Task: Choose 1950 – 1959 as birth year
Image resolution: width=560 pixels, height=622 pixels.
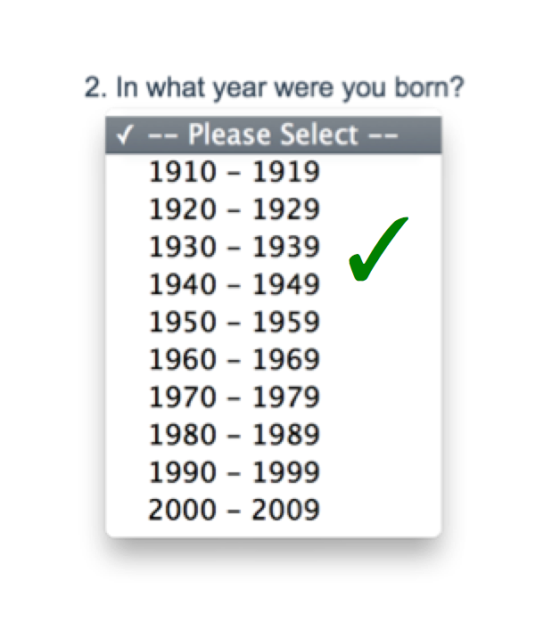Action: tap(234, 322)
